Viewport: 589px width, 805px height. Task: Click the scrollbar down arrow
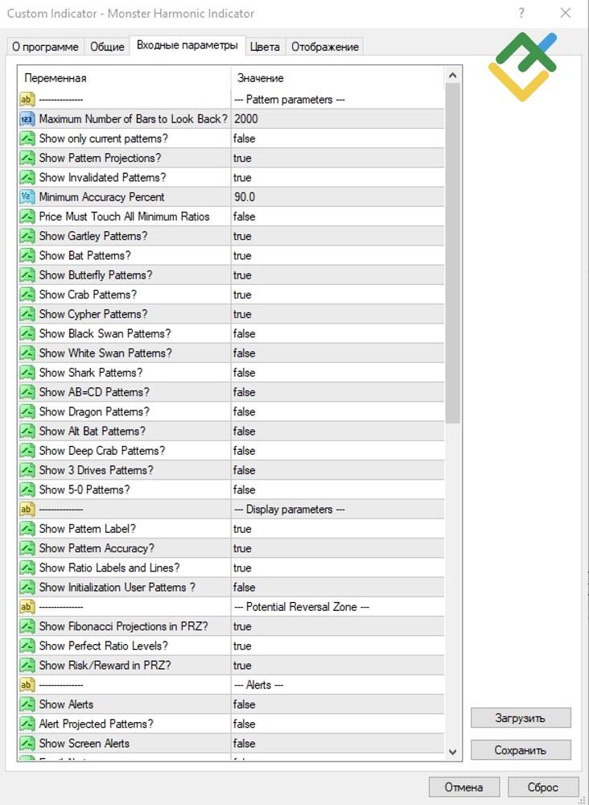[x=452, y=752]
